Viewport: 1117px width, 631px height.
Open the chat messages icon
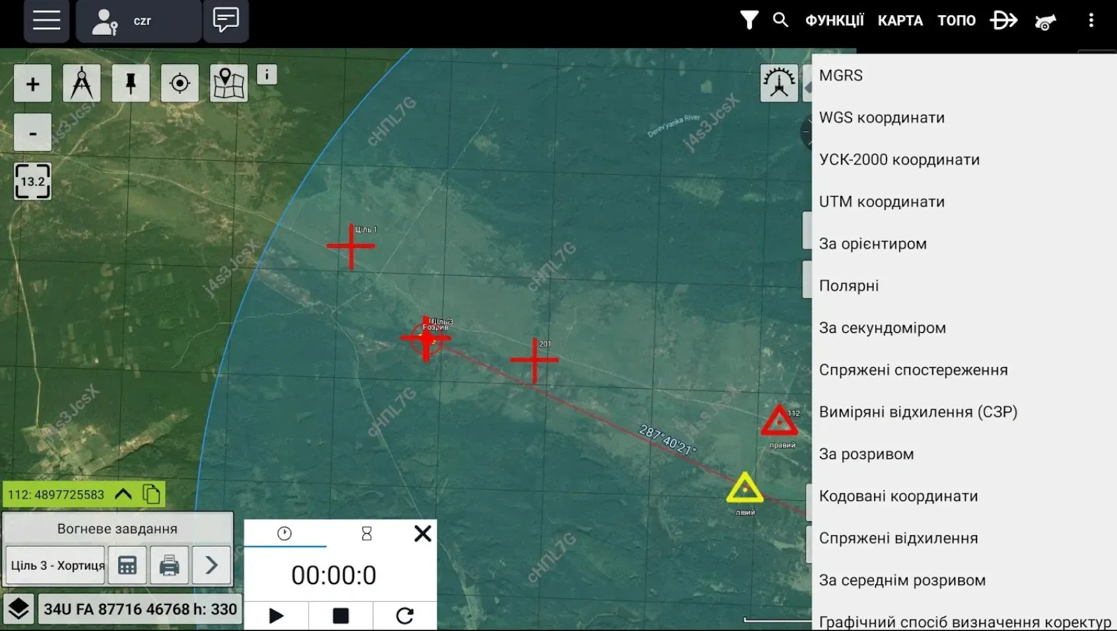coord(226,20)
